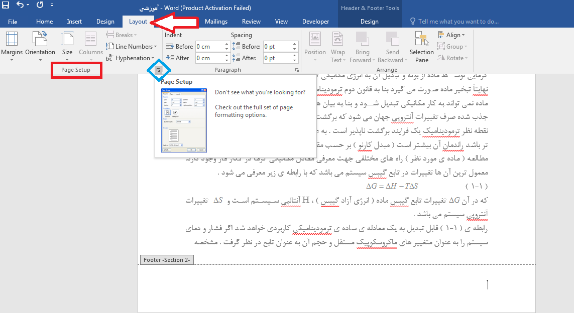Click the Tell me search box
The height and width of the screenshot is (313, 574).
pos(457,22)
